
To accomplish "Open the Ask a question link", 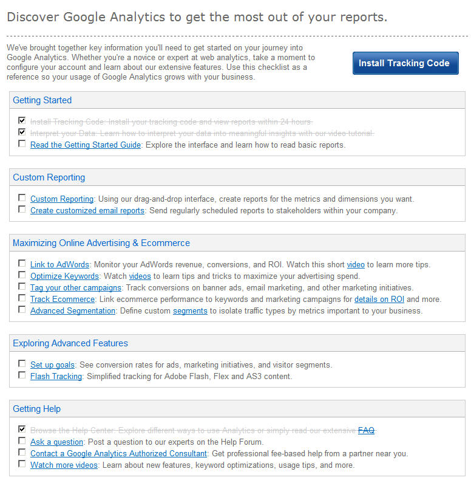I will click(x=56, y=442).
